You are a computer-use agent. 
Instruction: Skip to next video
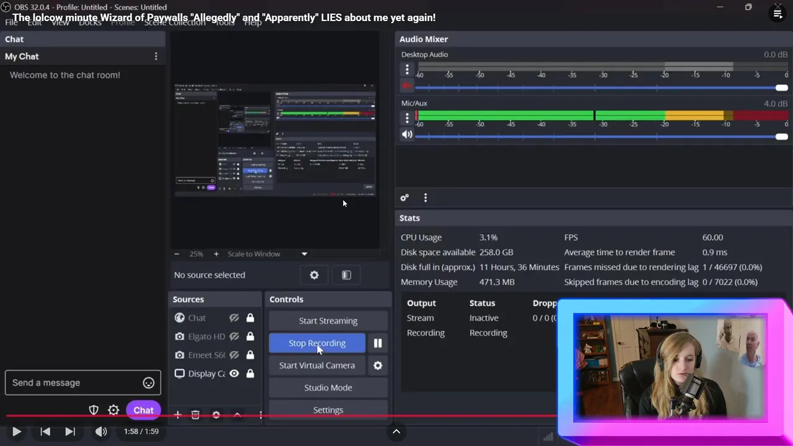(x=70, y=432)
